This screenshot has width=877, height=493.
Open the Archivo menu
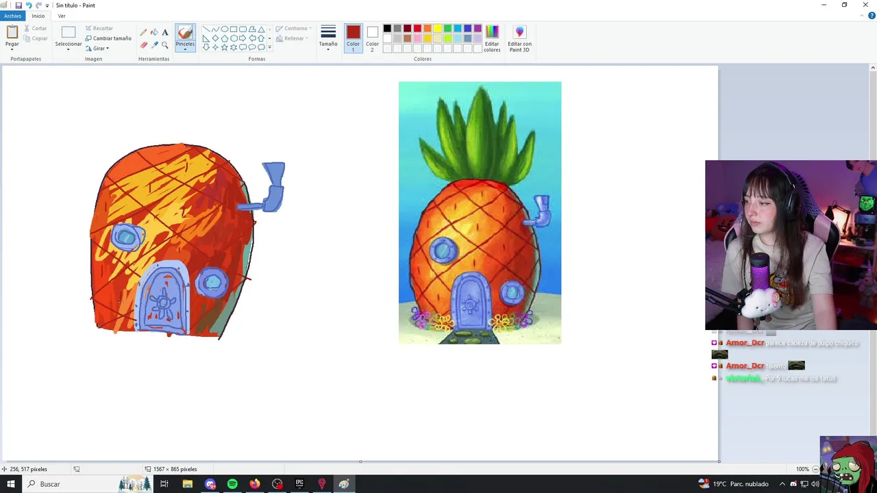tap(12, 16)
